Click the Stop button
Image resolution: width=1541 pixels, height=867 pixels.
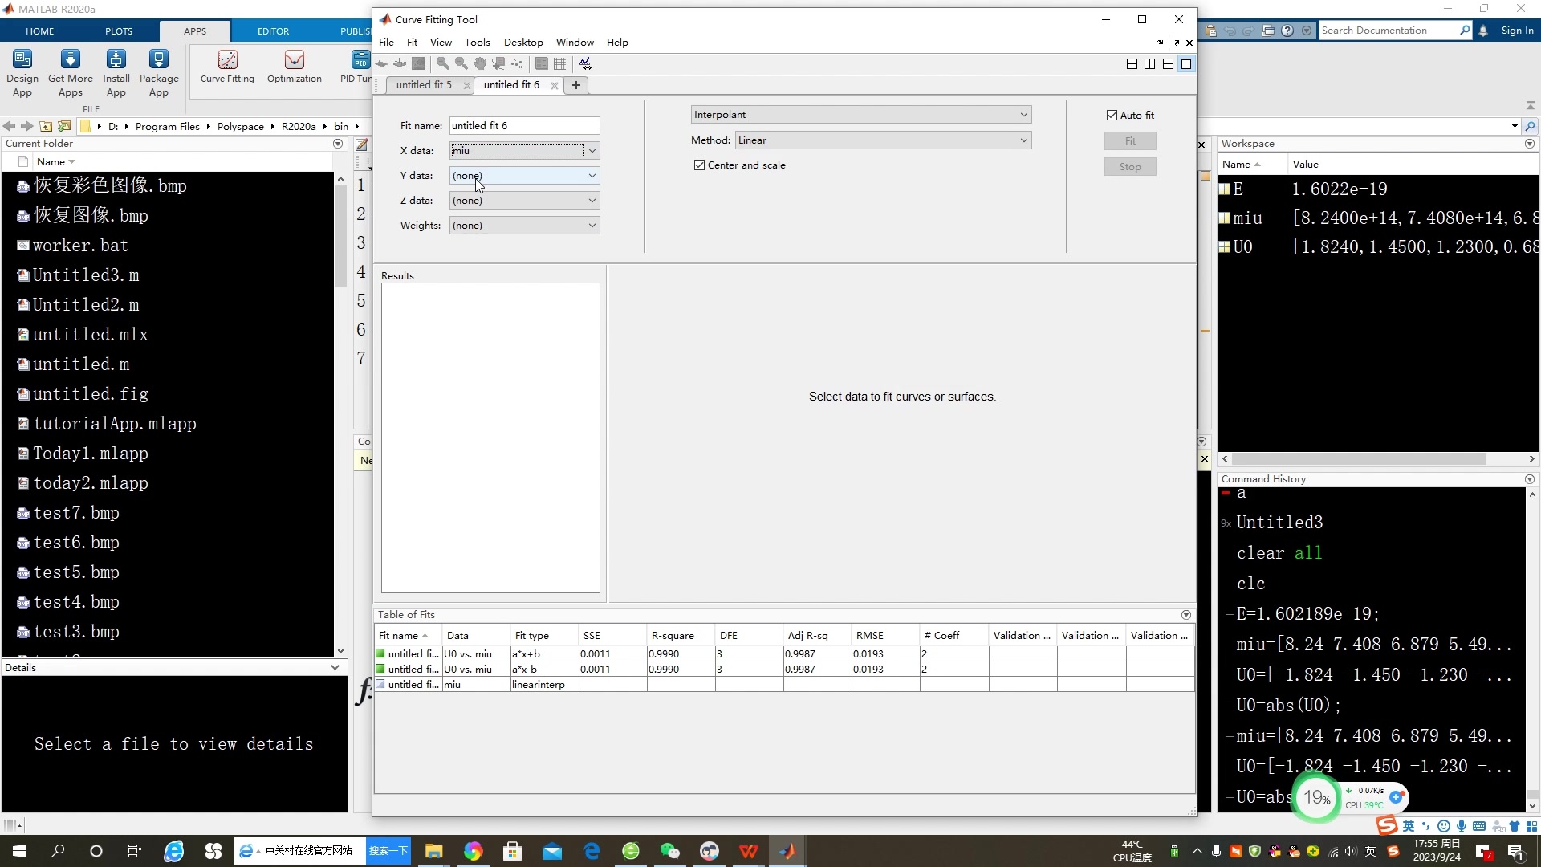click(1129, 167)
